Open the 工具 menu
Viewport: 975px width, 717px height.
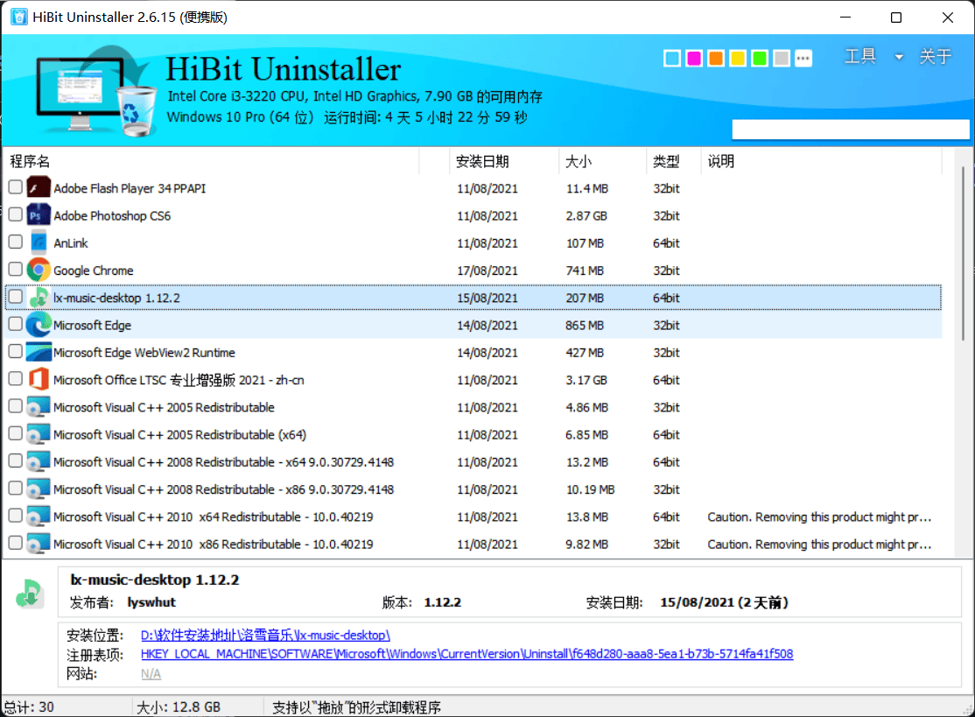(860, 55)
